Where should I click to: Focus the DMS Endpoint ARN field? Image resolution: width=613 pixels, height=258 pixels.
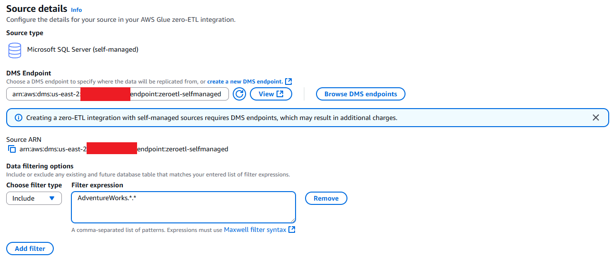[x=117, y=94]
